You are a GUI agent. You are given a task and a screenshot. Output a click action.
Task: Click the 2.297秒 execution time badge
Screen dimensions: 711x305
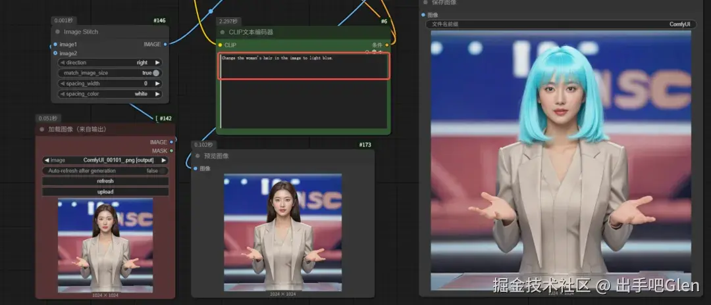229,21
